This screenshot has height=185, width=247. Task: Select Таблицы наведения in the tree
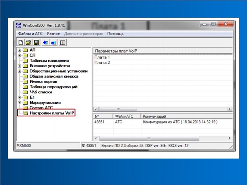click(49, 61)
